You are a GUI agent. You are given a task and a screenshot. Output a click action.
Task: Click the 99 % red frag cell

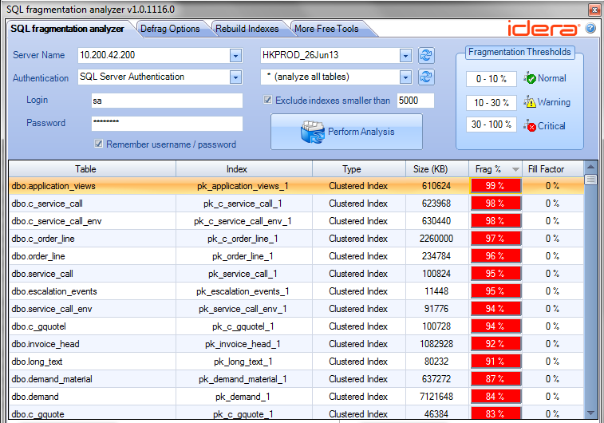[495, 186]
